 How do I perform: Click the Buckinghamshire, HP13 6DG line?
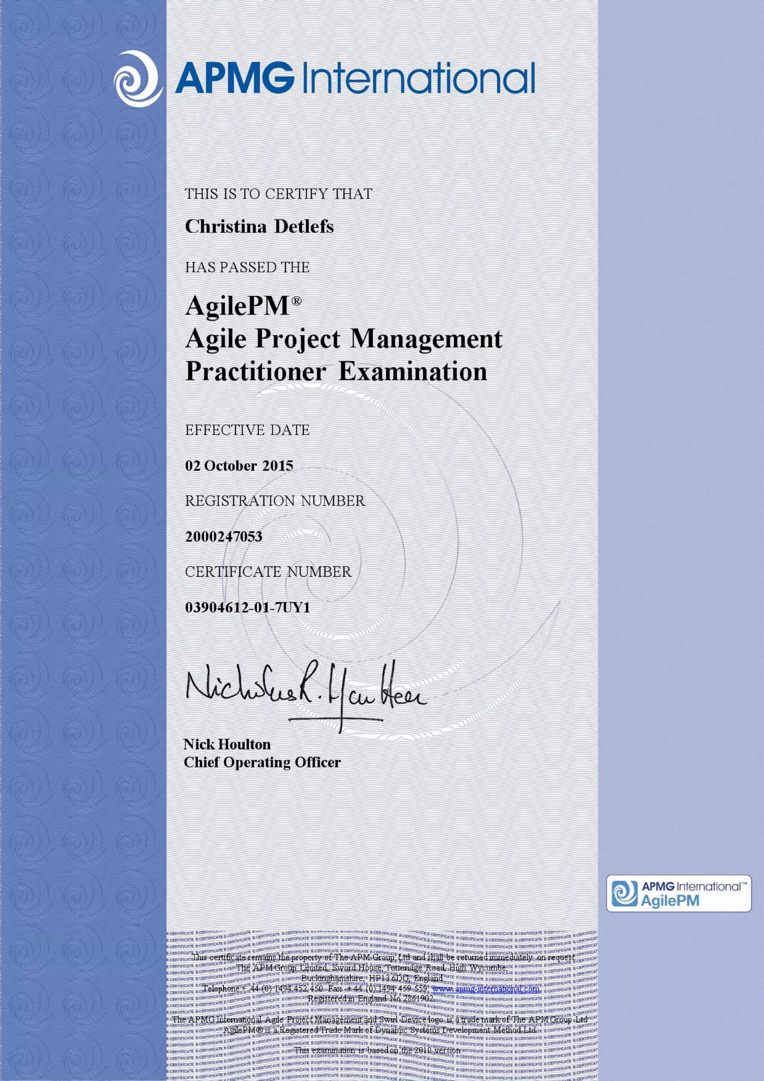pyautogui.click(x=372, y=978)
